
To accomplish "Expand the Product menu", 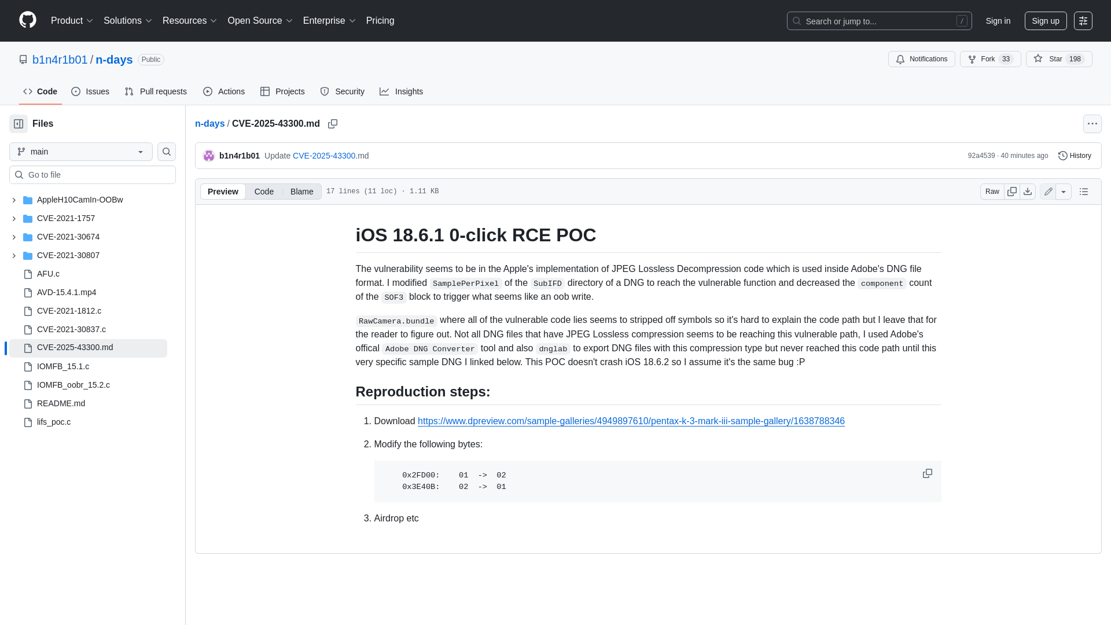I will click(72, 21).
